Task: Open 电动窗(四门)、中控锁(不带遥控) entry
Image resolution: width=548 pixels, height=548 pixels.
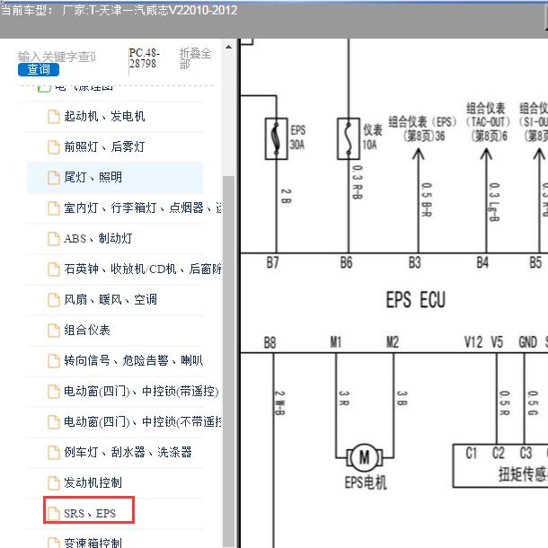Action: coord(143,422)
